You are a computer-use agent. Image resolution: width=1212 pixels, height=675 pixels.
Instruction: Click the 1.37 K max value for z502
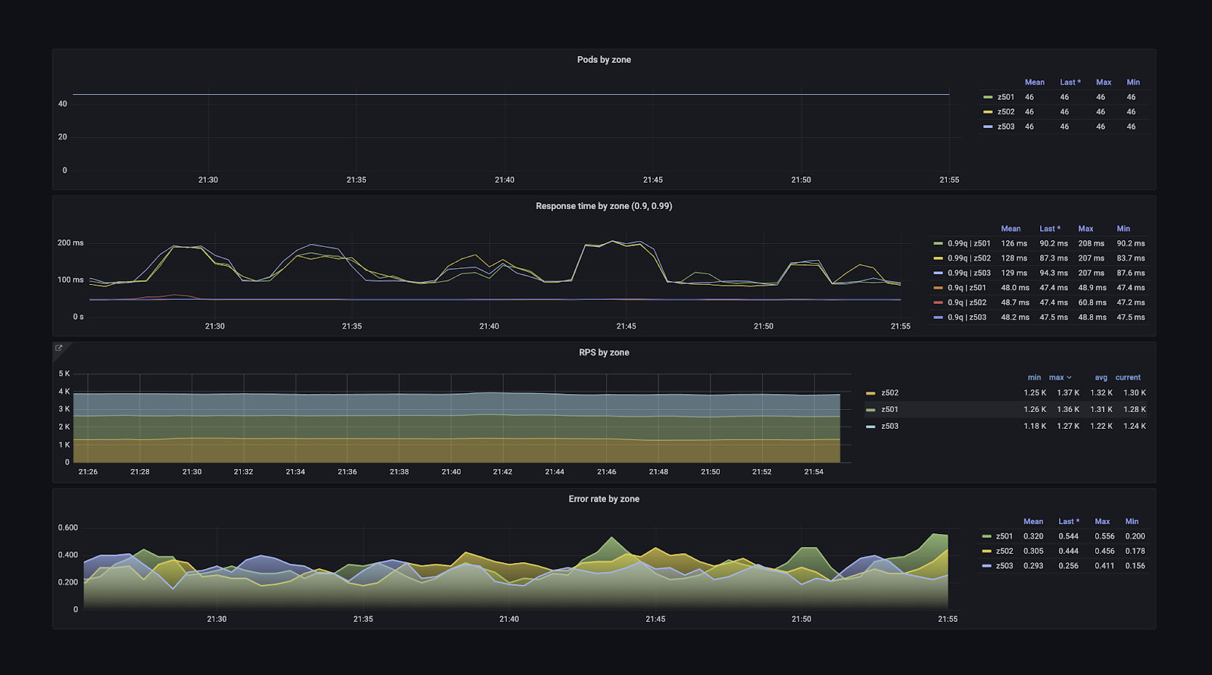tap(1068, 392)
